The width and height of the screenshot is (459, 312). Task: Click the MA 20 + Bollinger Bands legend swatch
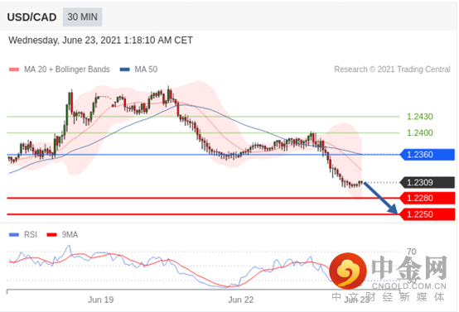14,70
